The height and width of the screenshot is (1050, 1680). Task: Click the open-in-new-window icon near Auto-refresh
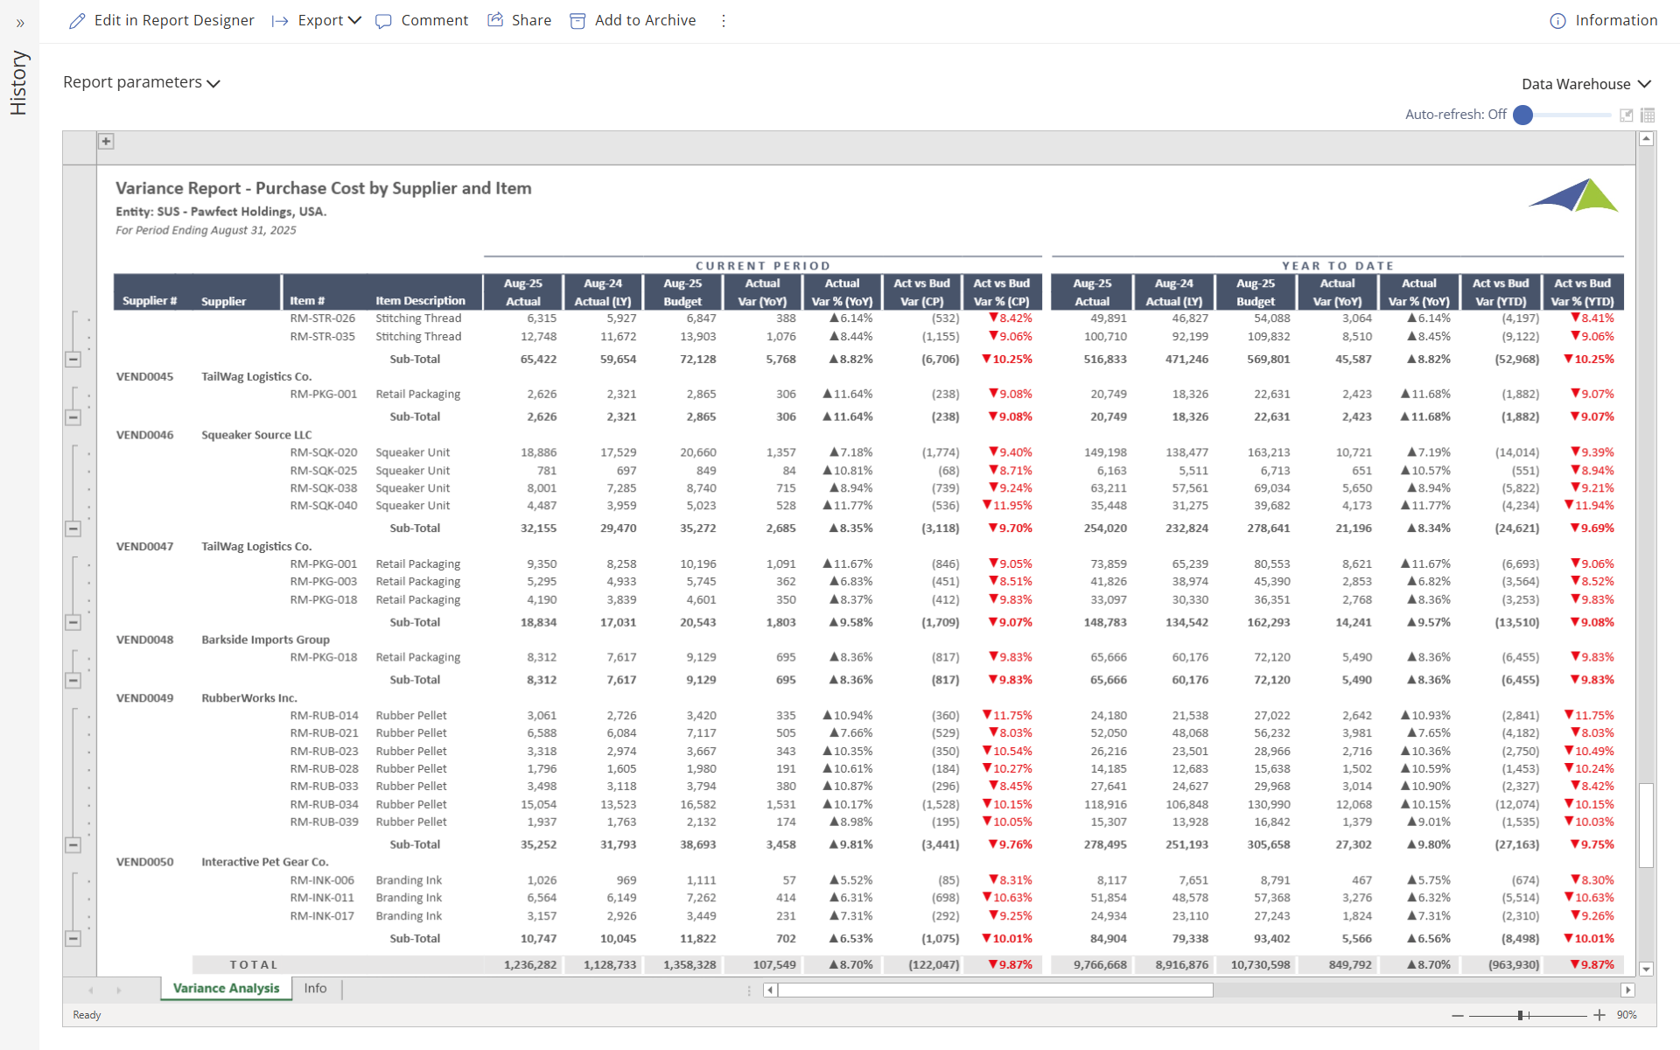[x=1627, y=115]
